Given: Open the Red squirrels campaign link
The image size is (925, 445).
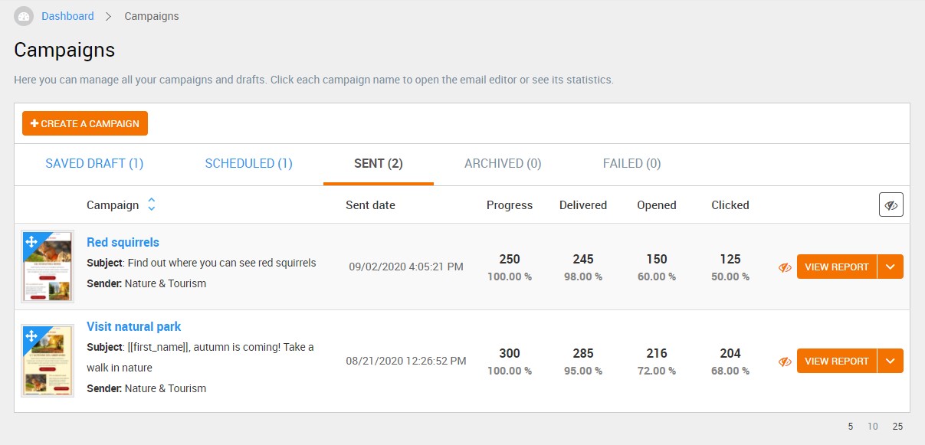Looking at the screenshot, I should coord(123,242).
